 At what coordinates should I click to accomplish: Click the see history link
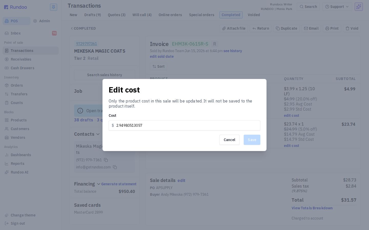(233, 51)
